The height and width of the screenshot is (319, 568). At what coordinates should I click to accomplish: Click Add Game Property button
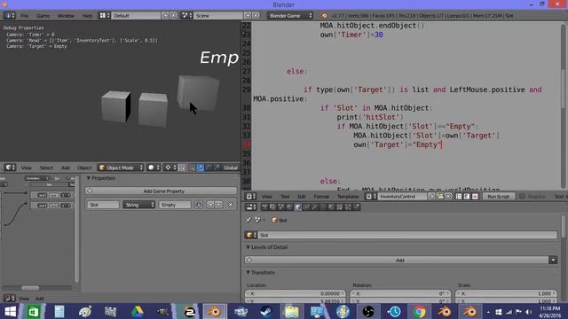pos(162,191)
